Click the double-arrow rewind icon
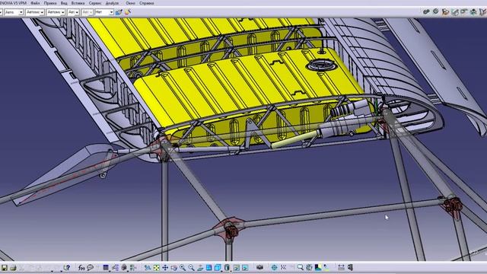The height and width of the screenshot is (274, 487). 283,267
